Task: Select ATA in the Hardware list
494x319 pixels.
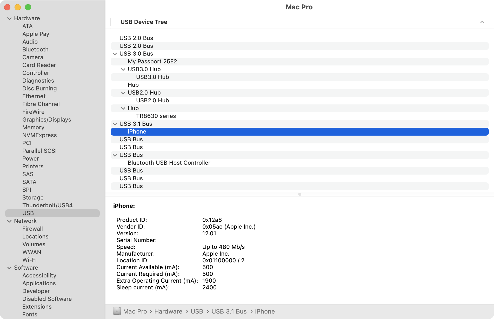Action: pos(28,26)
